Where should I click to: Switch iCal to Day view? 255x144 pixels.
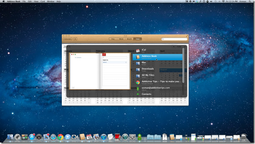click(x=113, y=39)
